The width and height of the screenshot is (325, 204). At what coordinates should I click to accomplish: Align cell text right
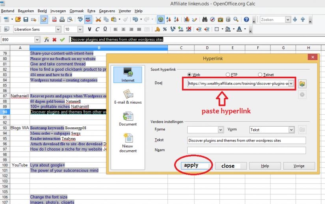(131, 29)
